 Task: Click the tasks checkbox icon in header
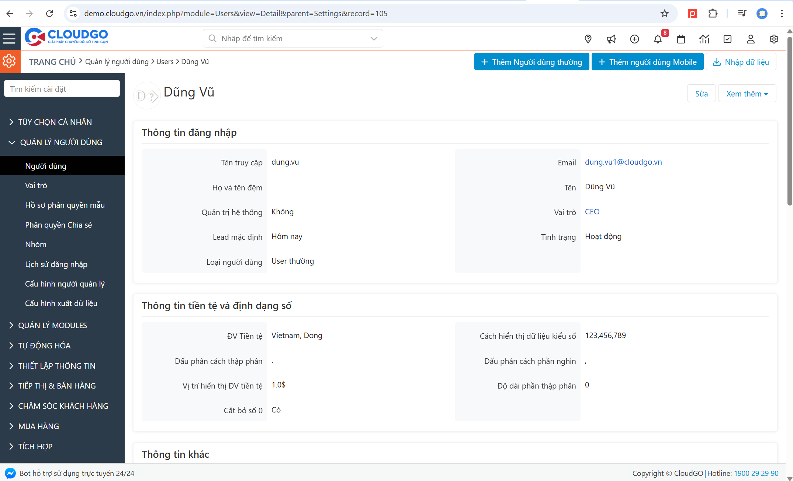(x=727, y=39)
